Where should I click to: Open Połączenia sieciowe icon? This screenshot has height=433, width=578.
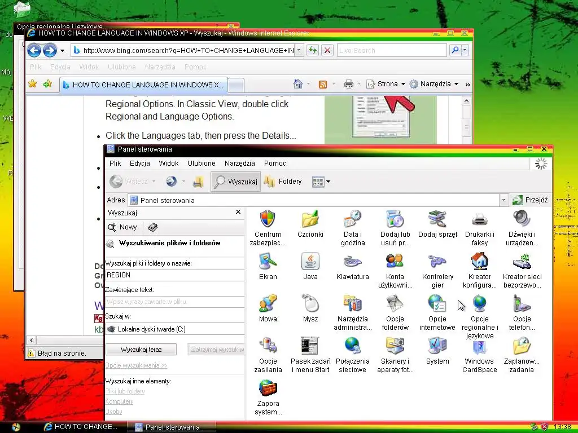click(352, 355)
